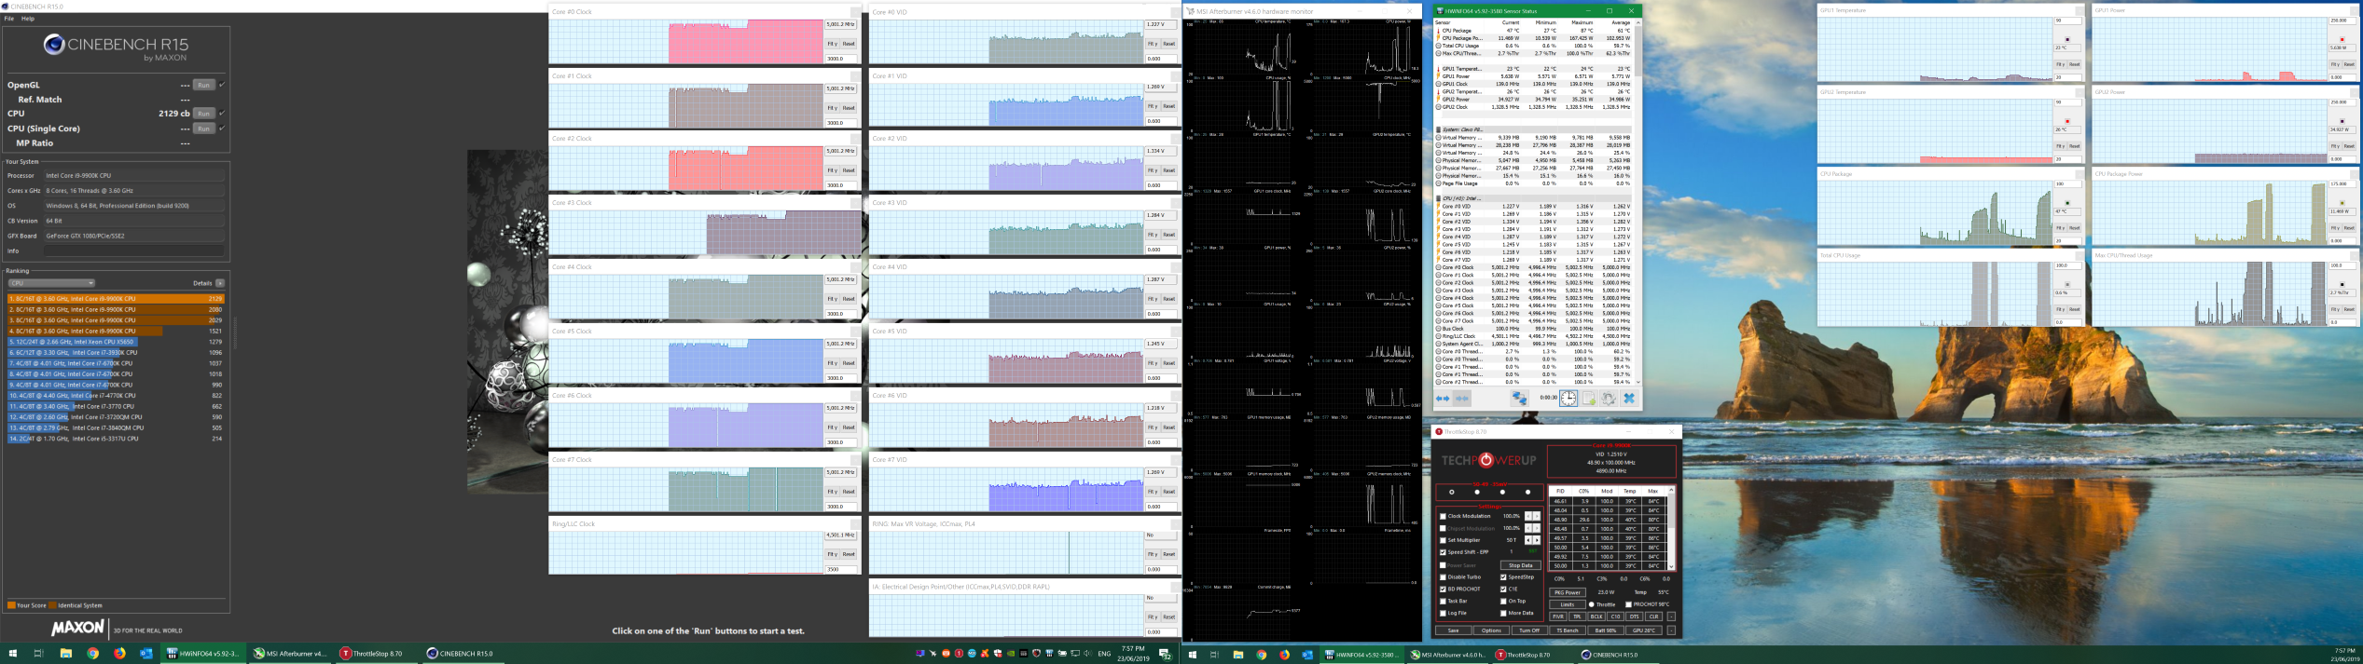The image size is (2363, 664).
Task: Click the TS Bench button in ThrottleStop
Action: click(1568, 630)
